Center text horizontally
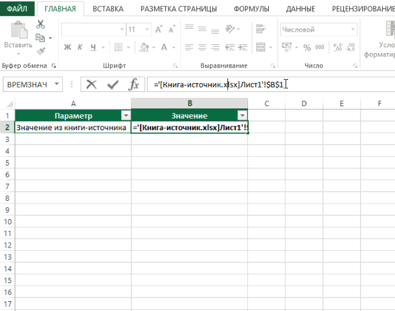395x311 pixels. [x=202, y=47]
